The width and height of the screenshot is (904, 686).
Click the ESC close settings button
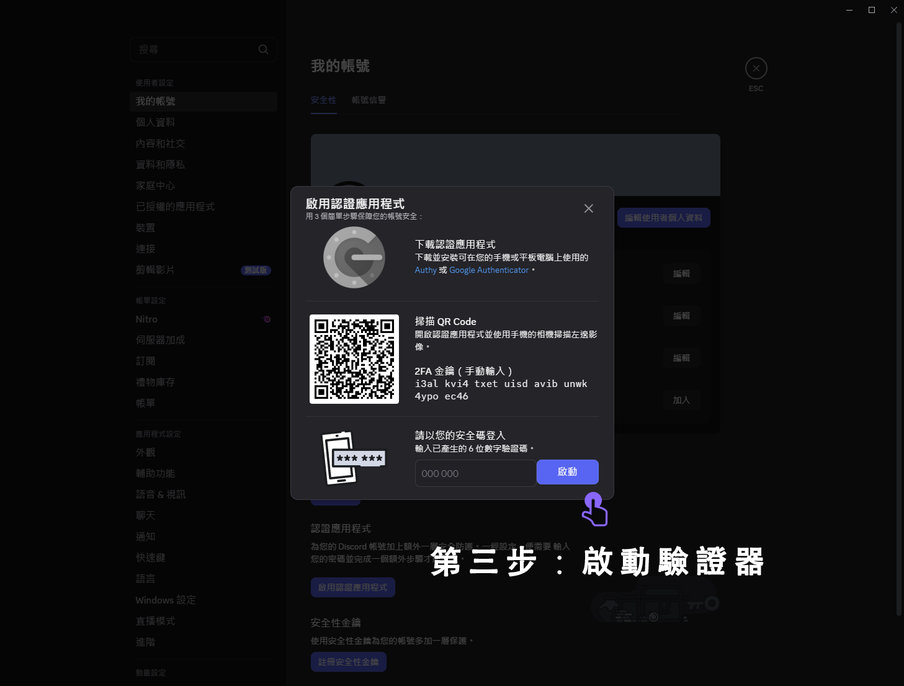pyautogui.click(x=756, y=68)
